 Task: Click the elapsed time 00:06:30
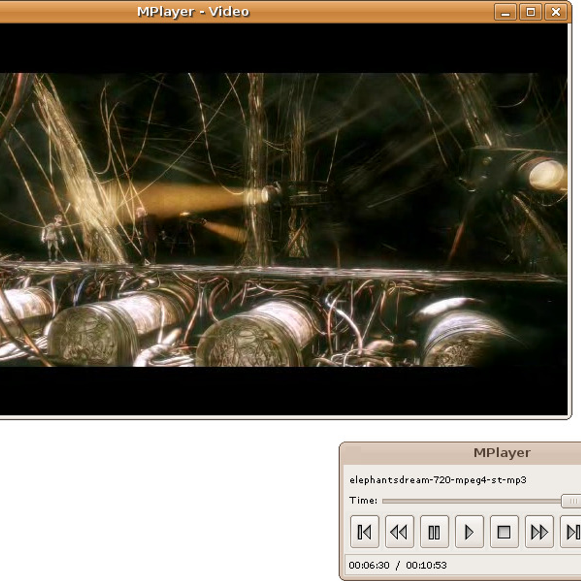(x=369, y=565)
